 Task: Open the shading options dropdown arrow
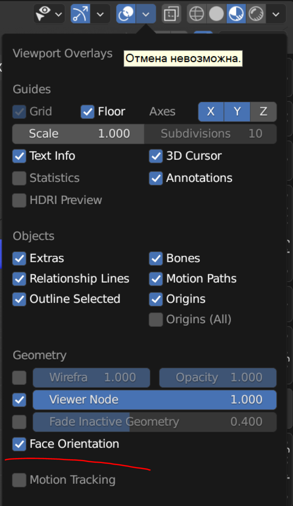[x=276, y=14]
